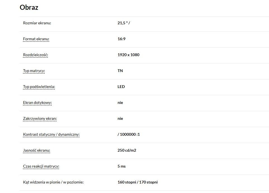Click the "Format ekranu" glossary link
Image resolution: width=269 pixels, height=193 pixels.
pyautogui.click(x=36, y=39)
